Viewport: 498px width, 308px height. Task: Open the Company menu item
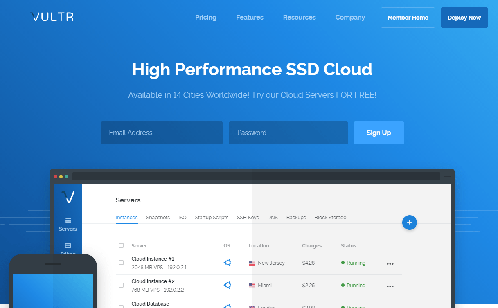click(x=350, y=17)
